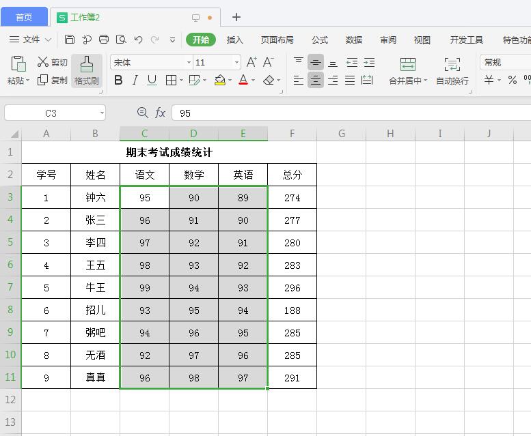Cut selection with scissors icon
The image size is (531, 436).
pos(42,62)
